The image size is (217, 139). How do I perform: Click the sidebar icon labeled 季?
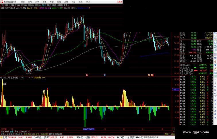(215, 114)
